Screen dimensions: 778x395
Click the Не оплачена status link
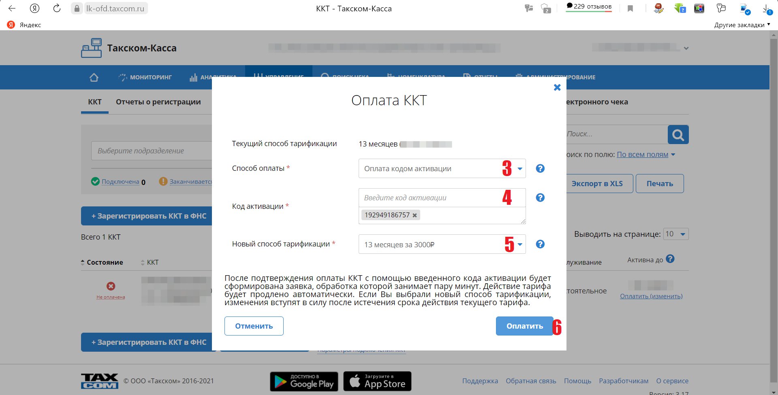pos(111,297)
